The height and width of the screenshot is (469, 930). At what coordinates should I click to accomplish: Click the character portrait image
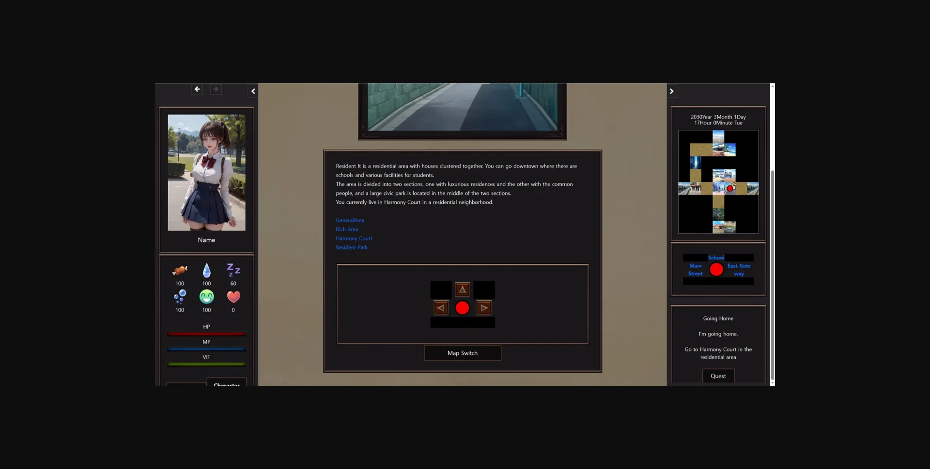206,172
